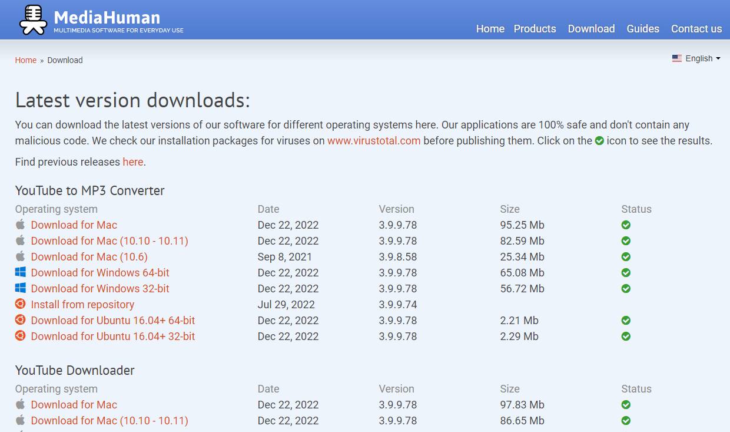Screen dimensions: 730x432
Task: Click the US flag icon near English
Action: (677, 58)
